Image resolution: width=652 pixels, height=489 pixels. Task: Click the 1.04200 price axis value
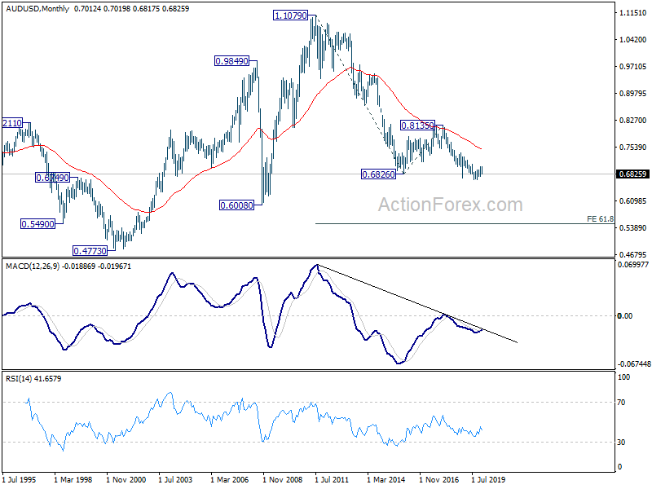coord(633,39)
